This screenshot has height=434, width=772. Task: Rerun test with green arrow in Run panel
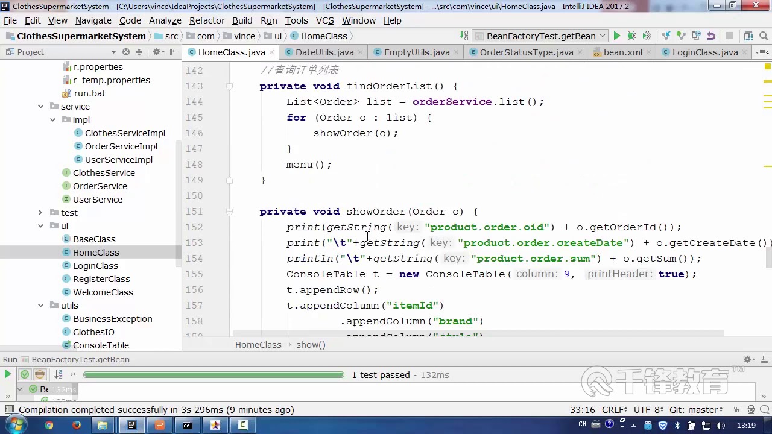point(7,374)
